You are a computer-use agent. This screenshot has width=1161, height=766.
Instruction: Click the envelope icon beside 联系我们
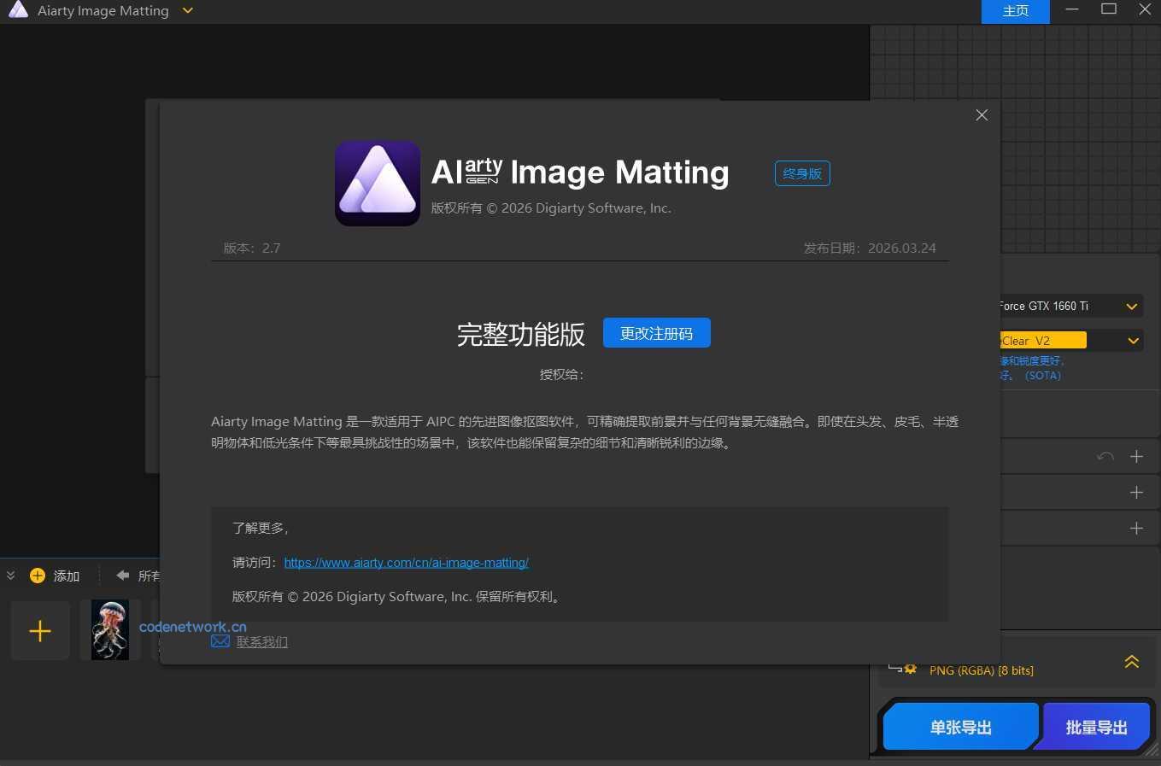[220, 641]
